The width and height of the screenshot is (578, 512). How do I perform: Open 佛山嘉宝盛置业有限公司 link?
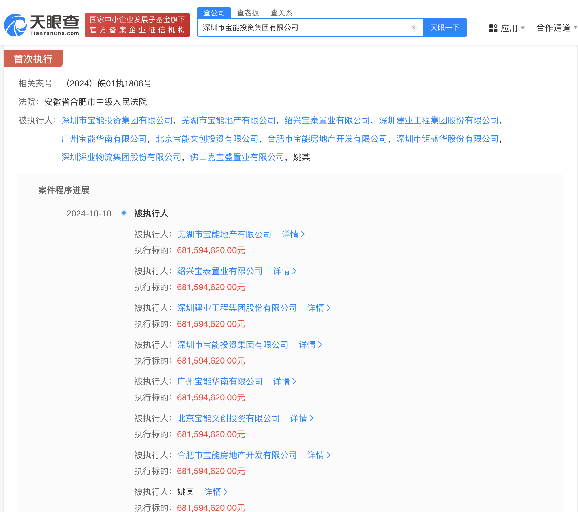(237, 157)
